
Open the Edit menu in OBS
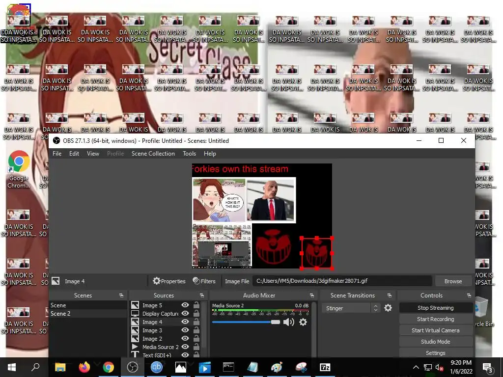point(74,154)
